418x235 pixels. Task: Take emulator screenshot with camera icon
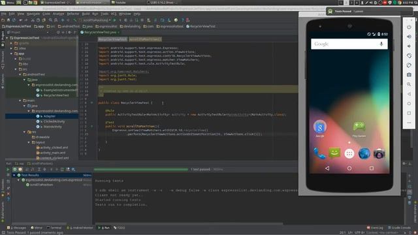click(x=409, y=75)
